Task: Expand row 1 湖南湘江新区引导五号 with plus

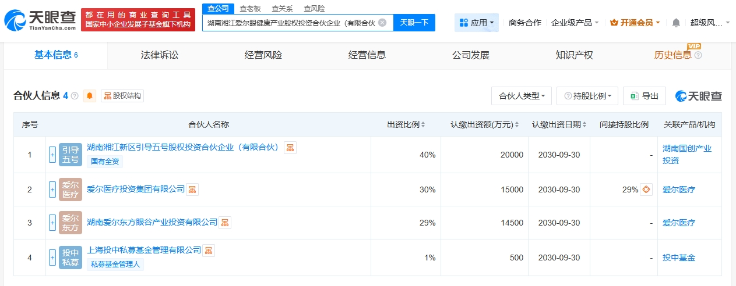Action: [52, 155]
